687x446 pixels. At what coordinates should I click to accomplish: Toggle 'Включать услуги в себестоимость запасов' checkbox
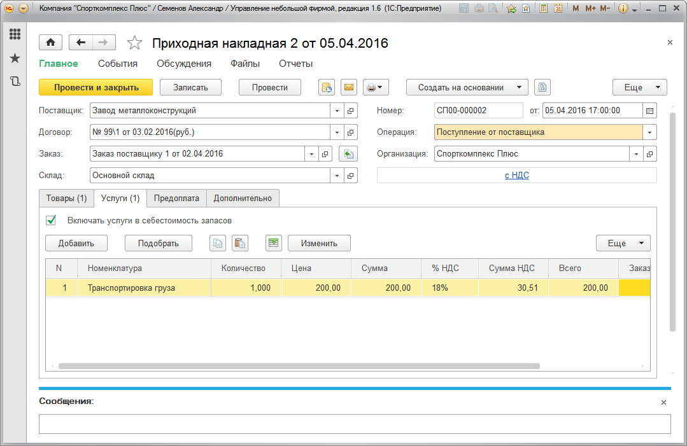52,220
